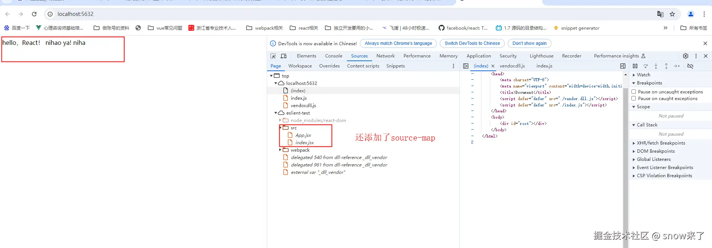Close the DevTools panel
Viewport: 712px width, 248px height.
click(x=706, y=56)
